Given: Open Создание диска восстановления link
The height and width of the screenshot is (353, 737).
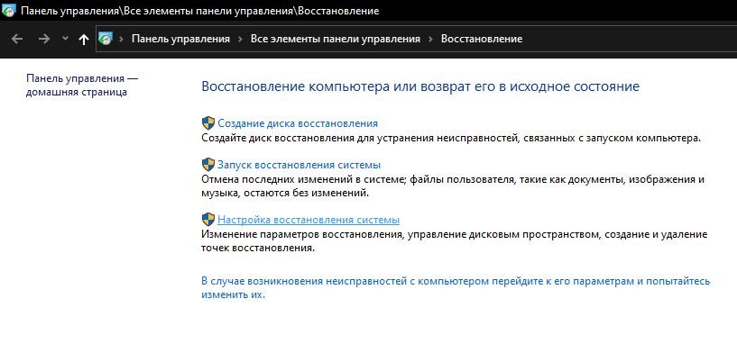Looking at the screenshot, I should tap(298, 123).
